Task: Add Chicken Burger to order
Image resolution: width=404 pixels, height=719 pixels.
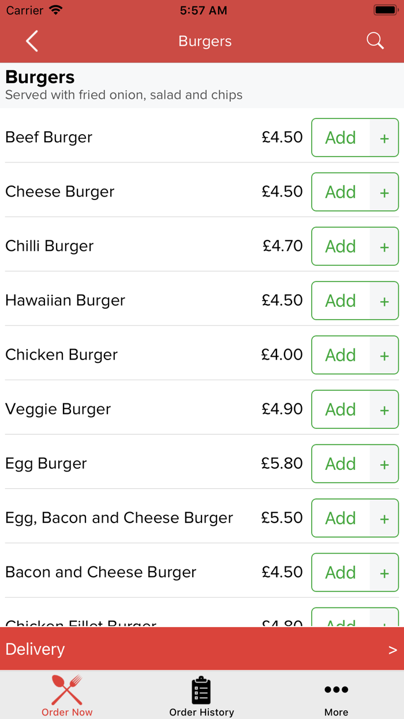Action: coord(341,355)
